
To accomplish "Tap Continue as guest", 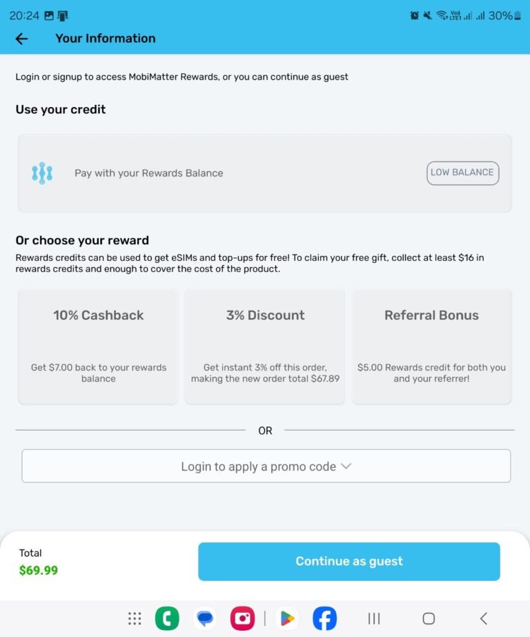I will [349, 561].
